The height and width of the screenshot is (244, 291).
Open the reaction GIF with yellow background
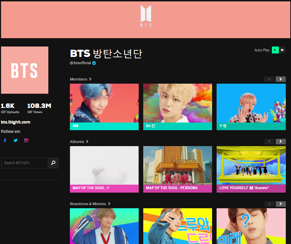point(178,226)
